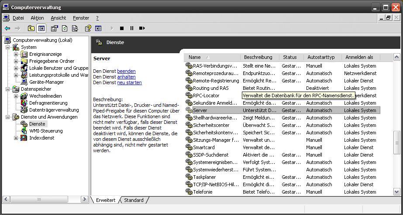This screenshot has width=403, height=215.
Task: Open Geräte-Manager in the tree
Action: tap(47, 82)
